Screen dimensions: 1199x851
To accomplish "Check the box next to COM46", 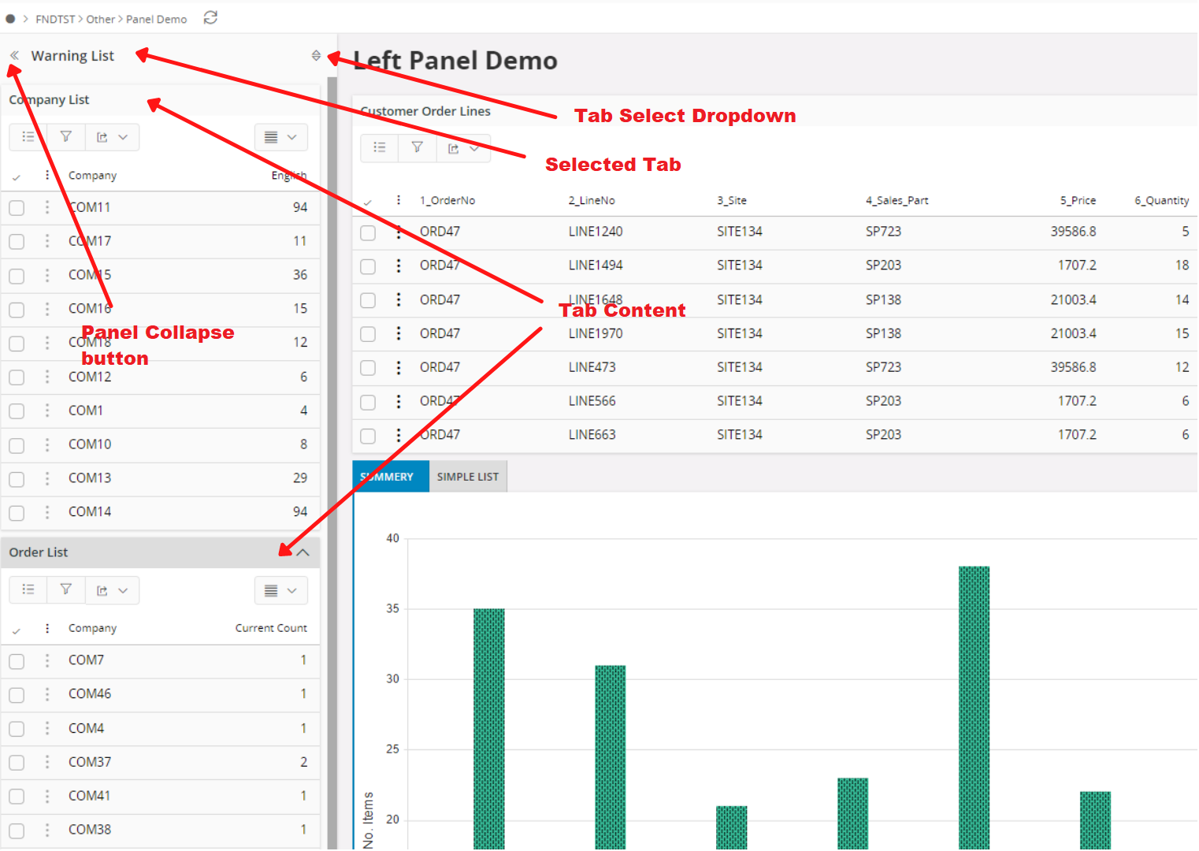I will coord(17,695).
